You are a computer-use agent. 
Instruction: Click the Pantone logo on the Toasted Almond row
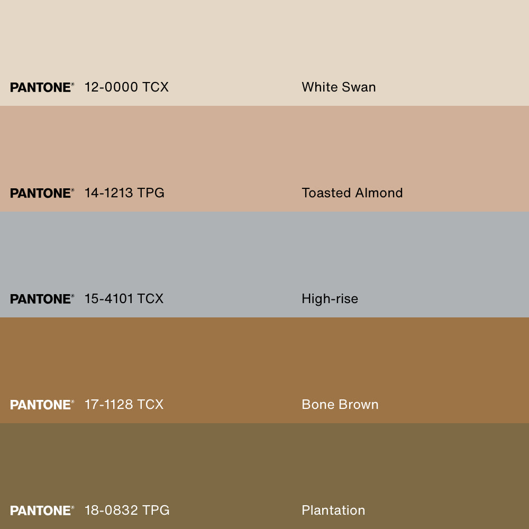tap(42, 193)
